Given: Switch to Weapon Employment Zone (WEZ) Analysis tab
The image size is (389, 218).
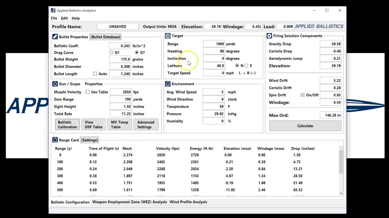Looking at the screenshot, I should click(129, 202).
